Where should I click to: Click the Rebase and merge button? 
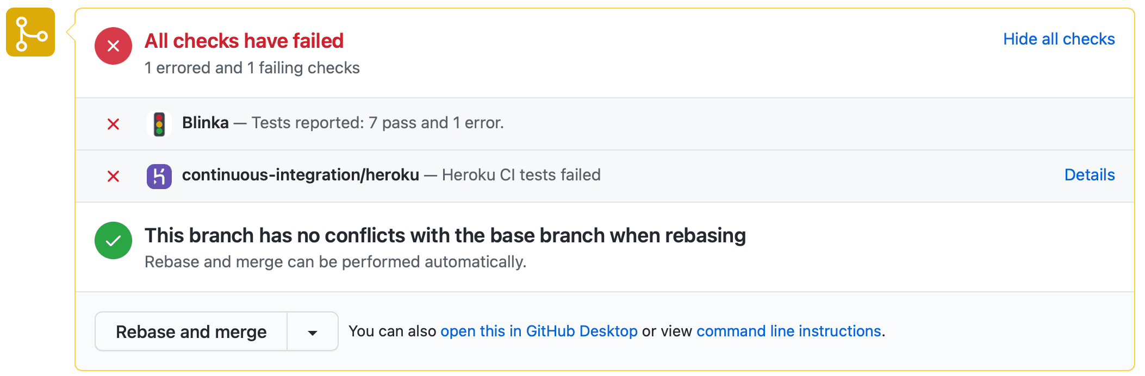click(x=191, y=331)
